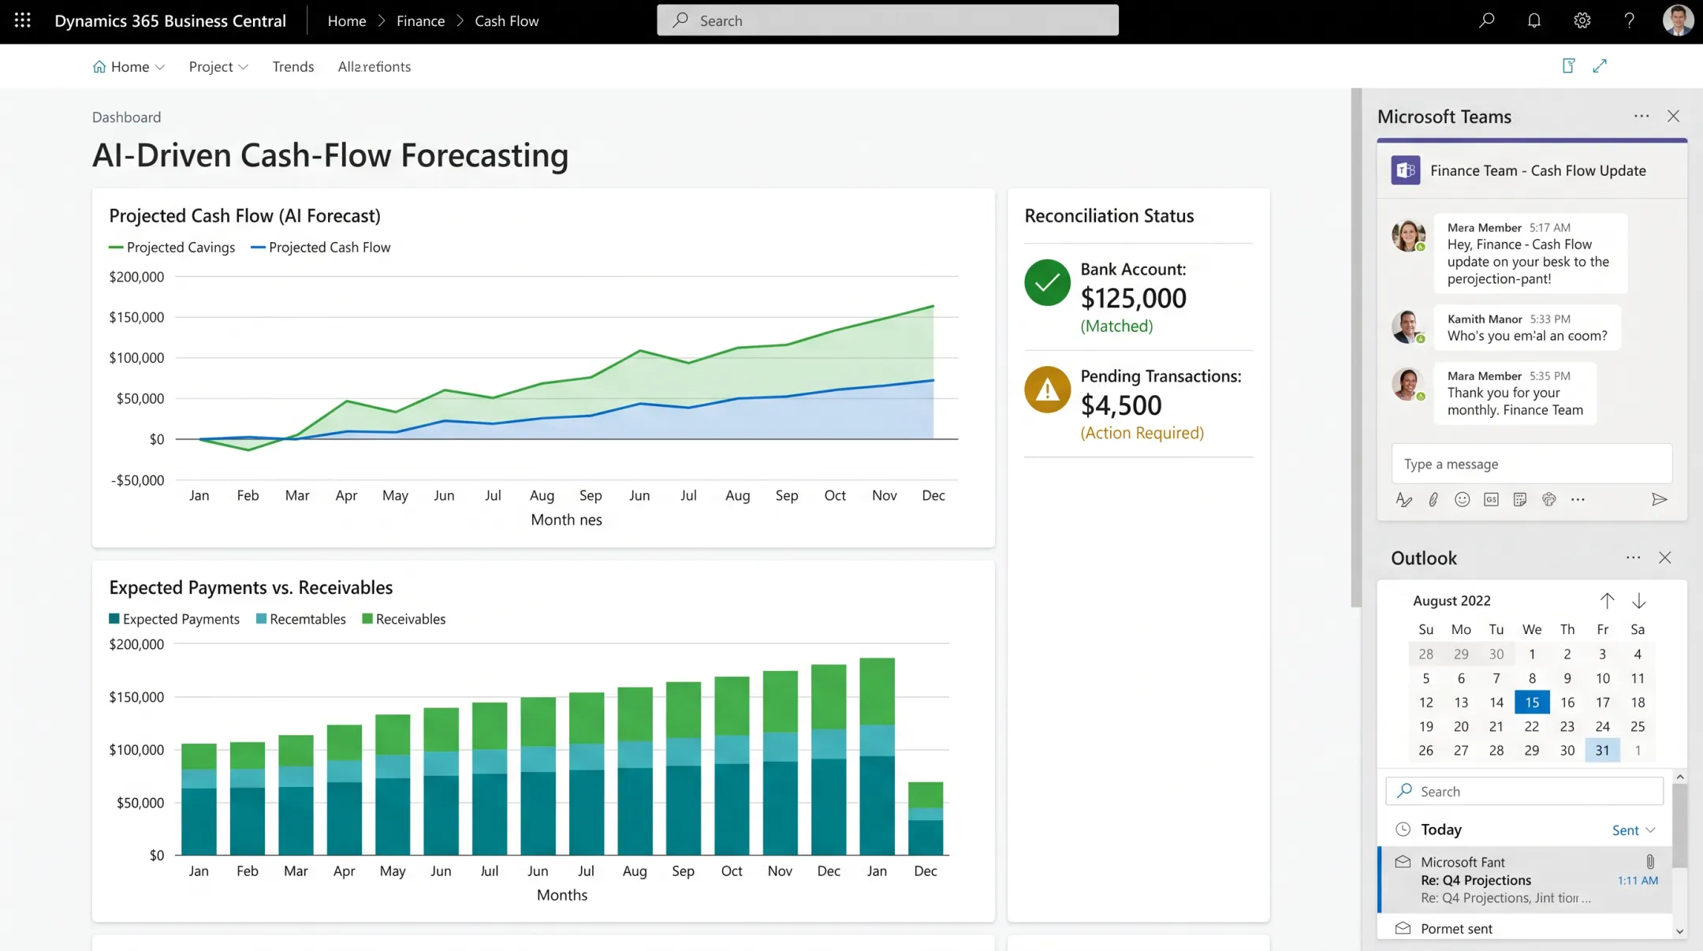1703x951 pixels.
Task: Insert a GIF in Teams message
Action: pyautogui.click(x=1491, y=499)
